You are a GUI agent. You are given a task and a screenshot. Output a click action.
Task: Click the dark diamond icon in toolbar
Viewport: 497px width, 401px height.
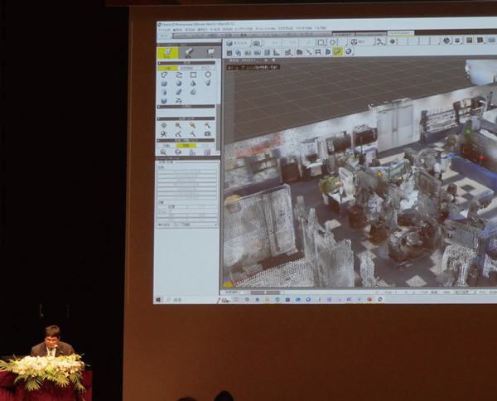coord(393,41)
